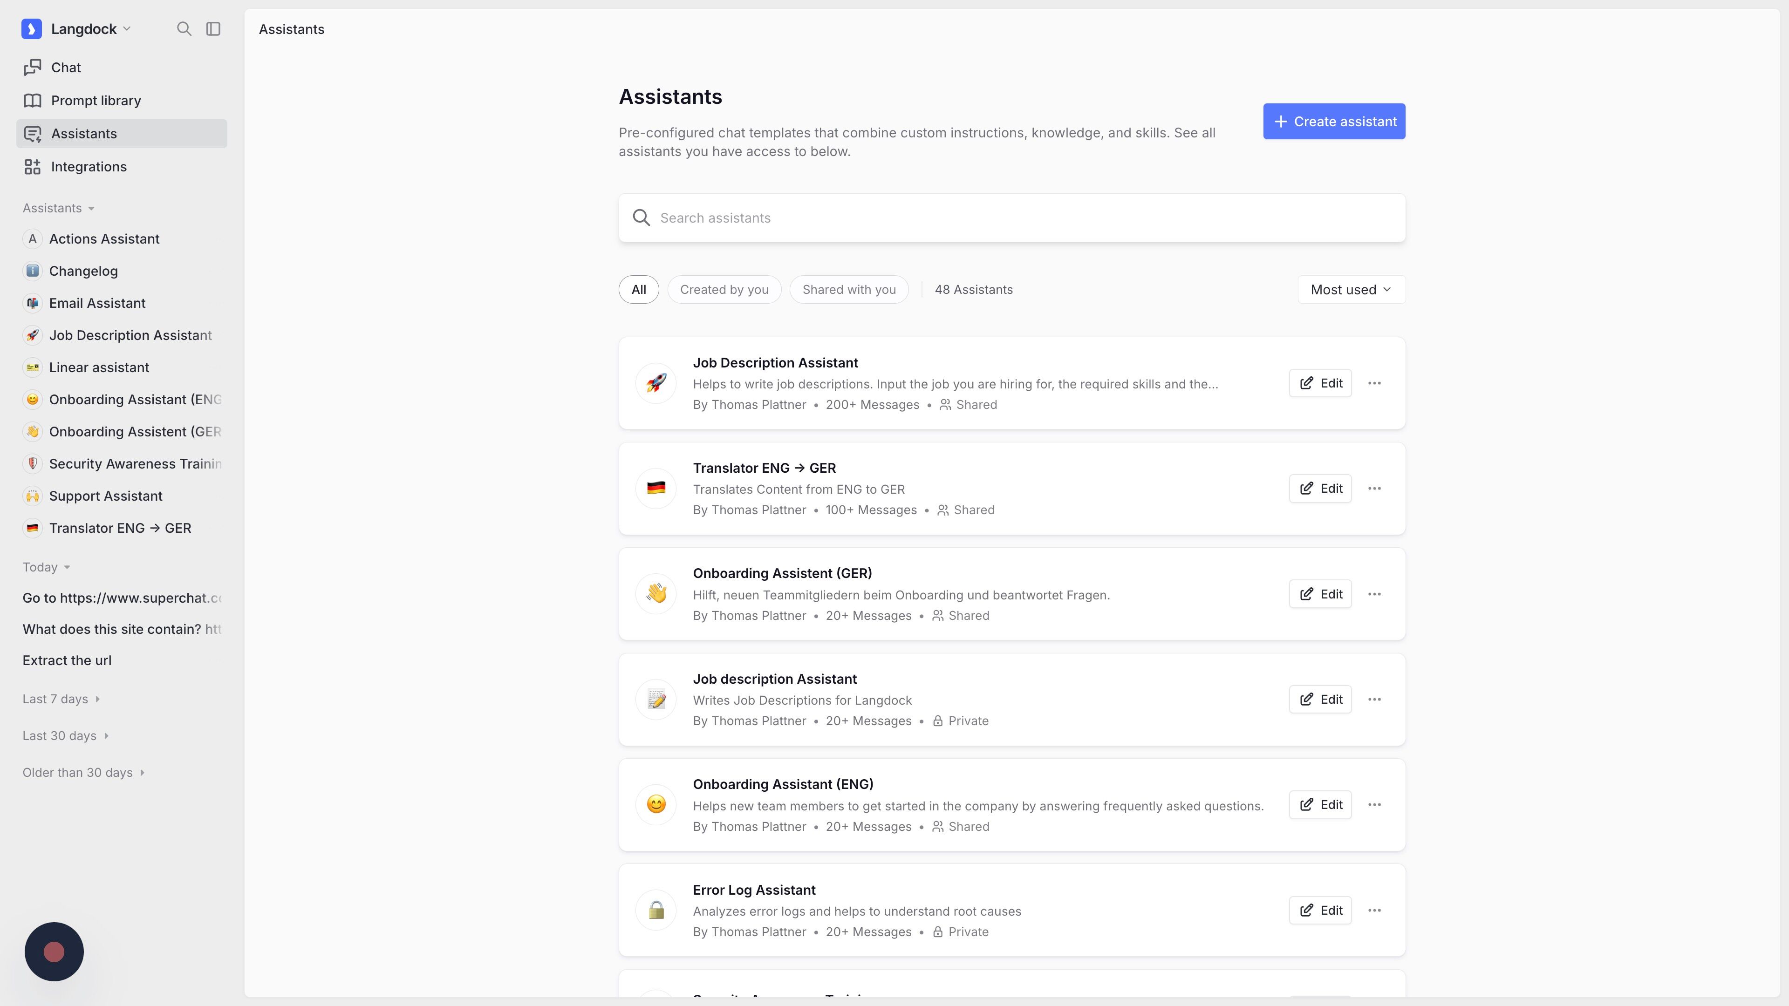Viewport: 1789px width, 1006px height.
Task: Open Chat in the sidebar
Action: 65,68
